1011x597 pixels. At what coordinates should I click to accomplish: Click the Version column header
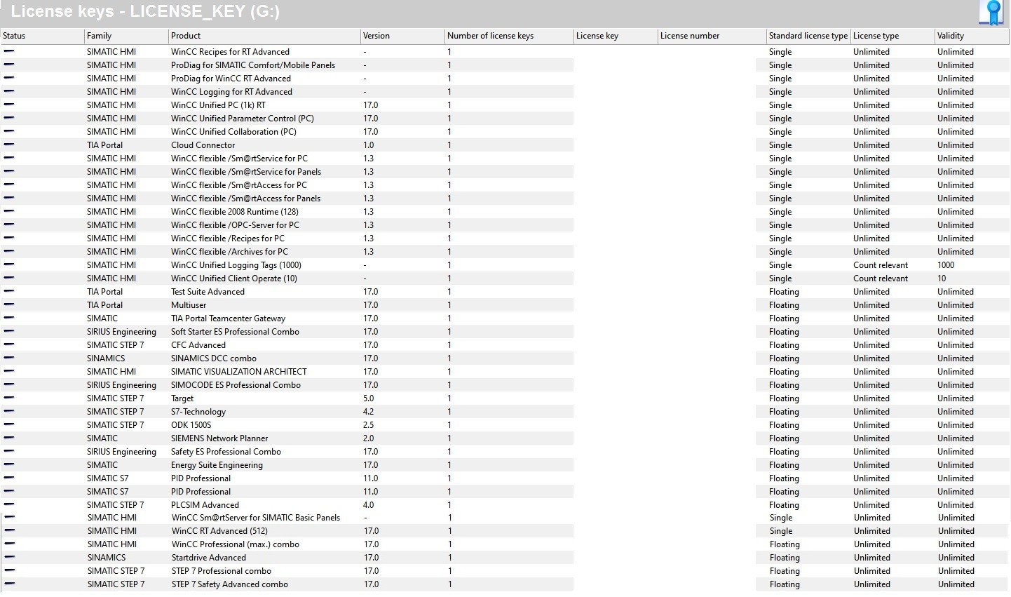click(x=402, y=36)
